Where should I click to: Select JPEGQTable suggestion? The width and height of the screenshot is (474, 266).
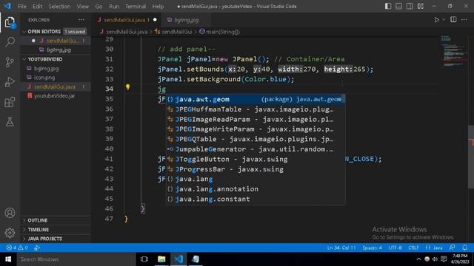[x=256, y=139]
